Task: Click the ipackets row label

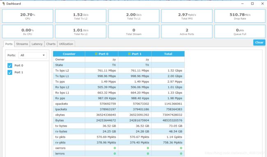Action: (x=61, y=109)
